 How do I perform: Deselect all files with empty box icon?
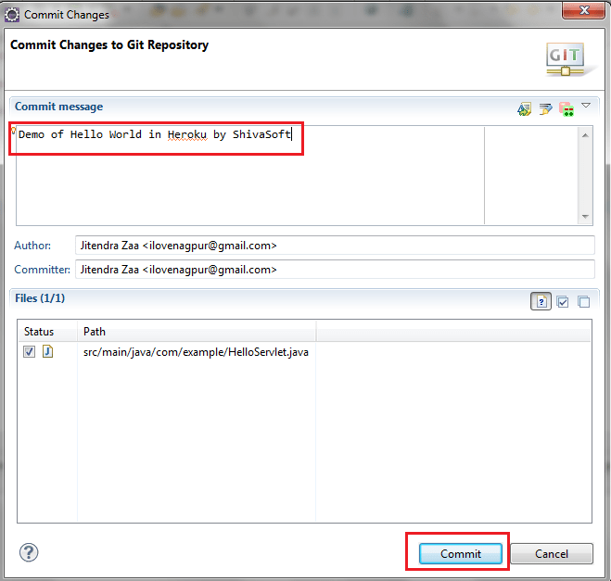[583, 301]
